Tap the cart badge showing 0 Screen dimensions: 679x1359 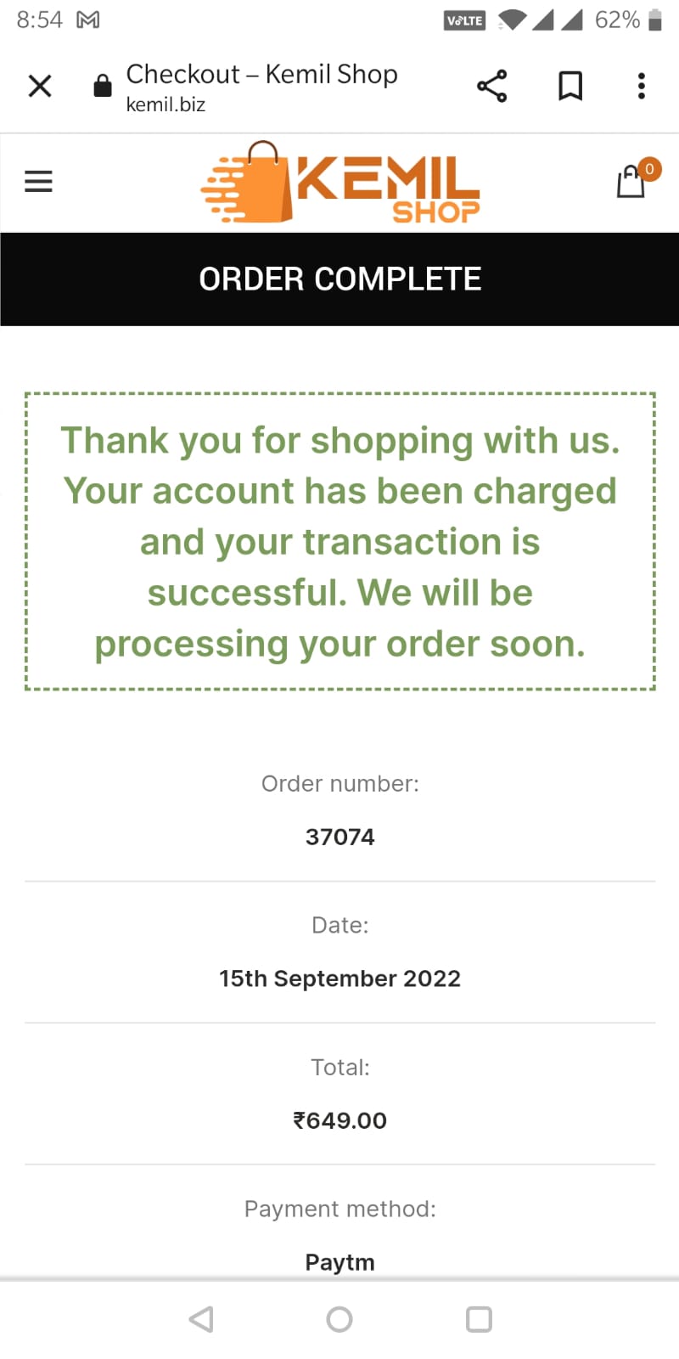pyautogui.click(x=649, y=169)
